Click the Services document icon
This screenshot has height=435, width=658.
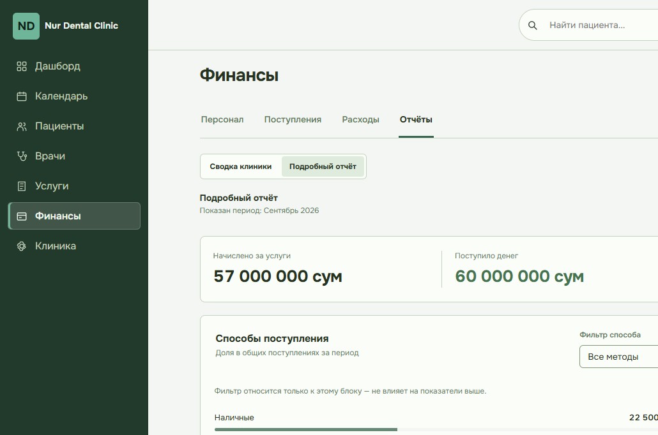[22, 186]
